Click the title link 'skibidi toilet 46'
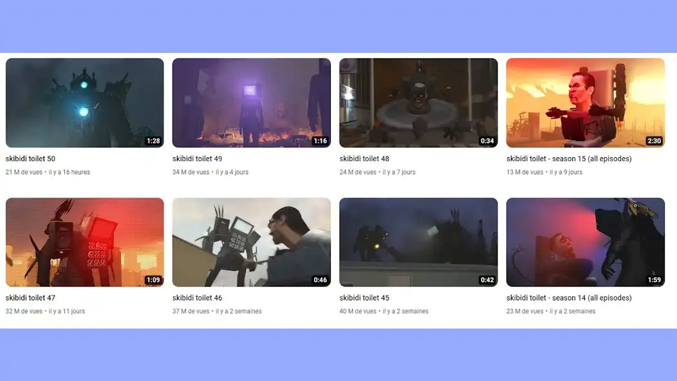This screenshot has height=381, width=677. pyautogui.click(x=198, y=297)
